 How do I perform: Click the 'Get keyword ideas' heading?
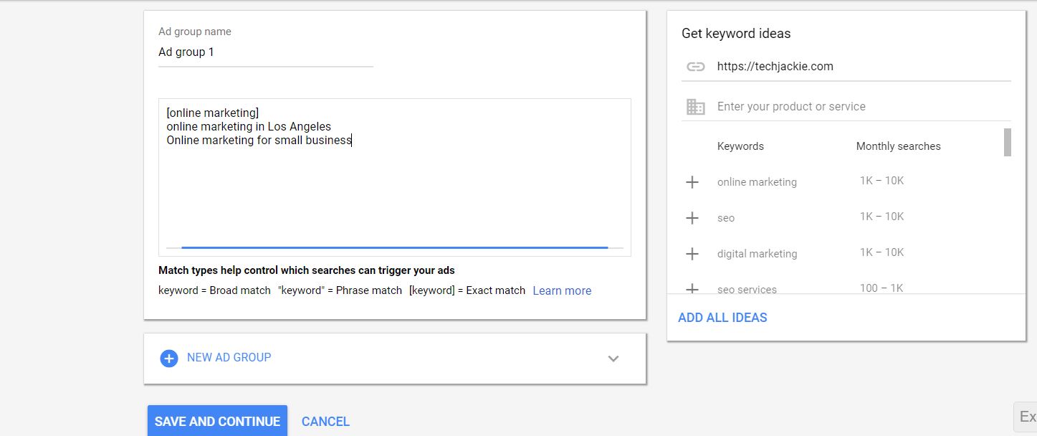click(x=736, y=34)
